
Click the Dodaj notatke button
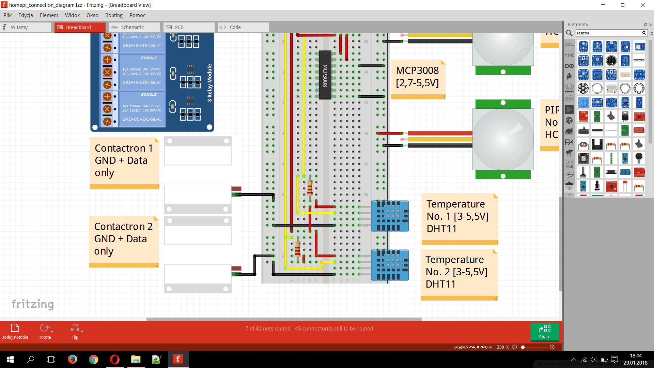point(15,332)
